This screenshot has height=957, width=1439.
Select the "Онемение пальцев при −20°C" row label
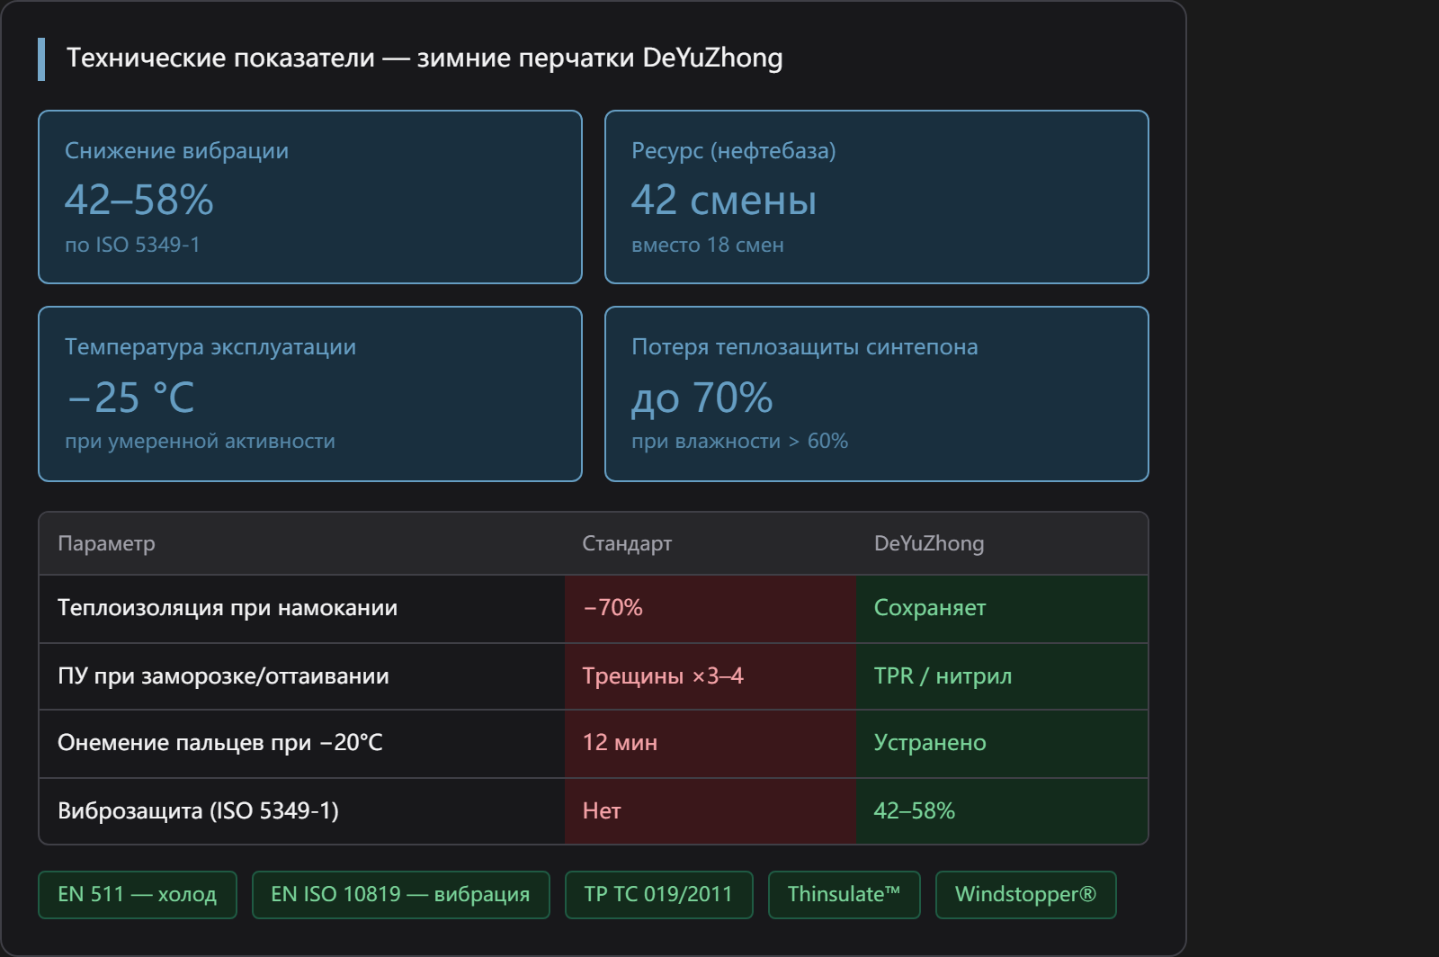220,743
